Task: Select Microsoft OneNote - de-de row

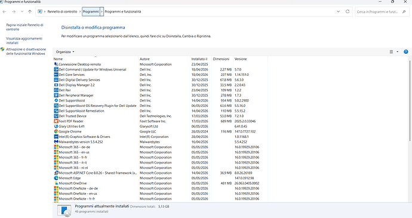Action: click(x=160, y=188)
